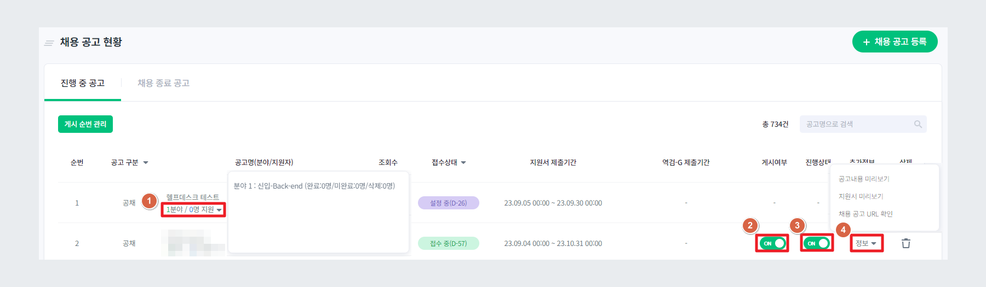Viewport: 986px width, 287px height.
Task: Click the 총 734건 count text
Action: 775,124
